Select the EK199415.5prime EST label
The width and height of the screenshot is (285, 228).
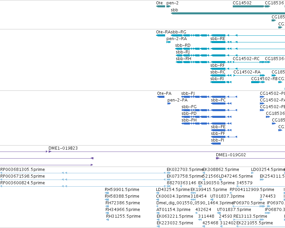pos(209,190)
